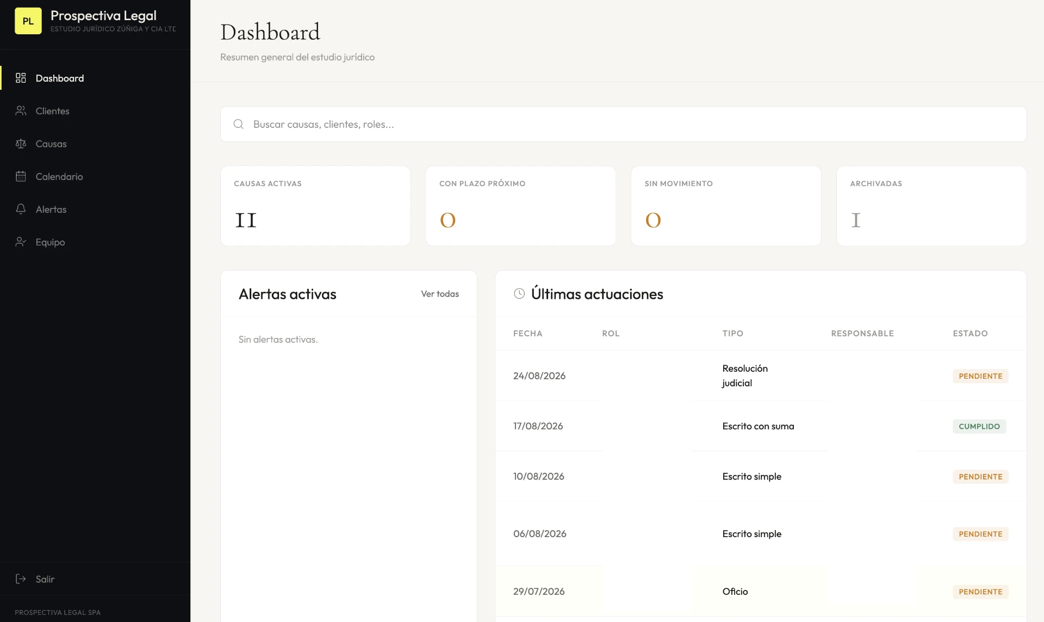Select Equipo in the sidebar

tap(95, 242)
